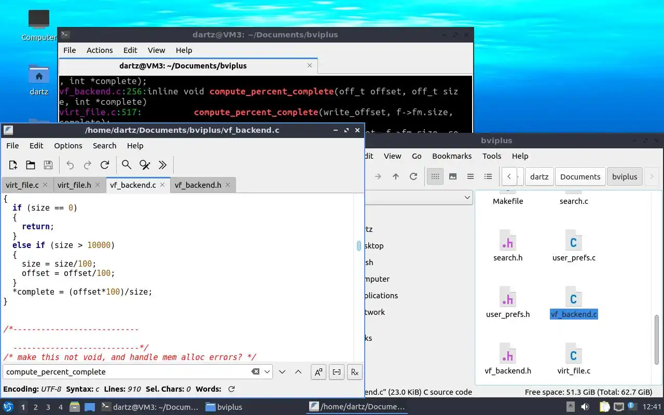Click the volume icon in system tray
This screenshot has height=415, width=664.
point(585,407)
